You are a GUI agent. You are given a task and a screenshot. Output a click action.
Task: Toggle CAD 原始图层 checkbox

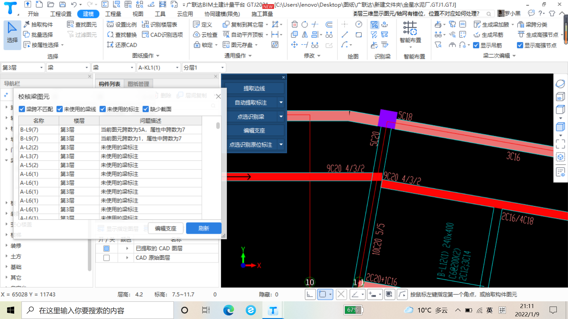106,258
